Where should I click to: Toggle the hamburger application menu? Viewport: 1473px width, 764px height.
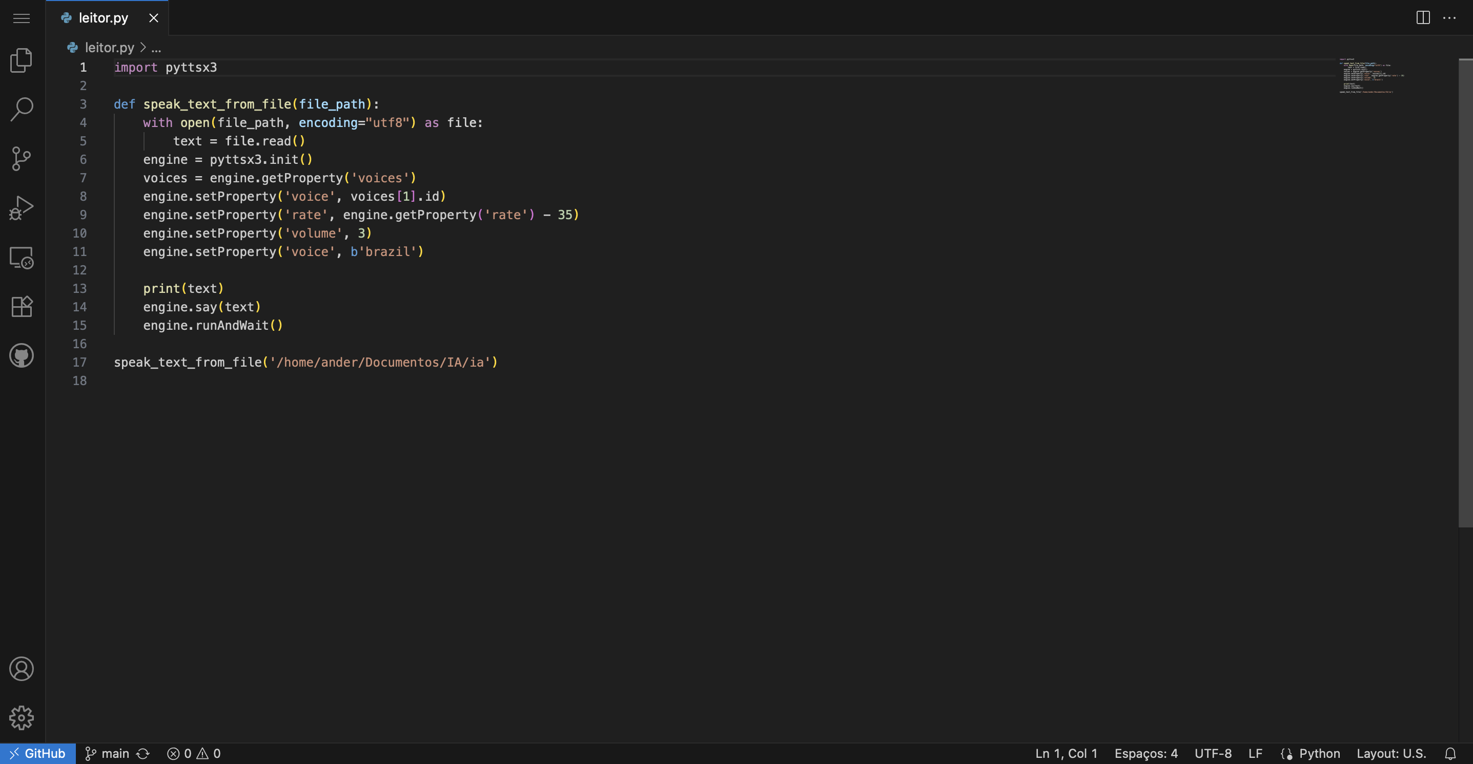pos(22,18)
